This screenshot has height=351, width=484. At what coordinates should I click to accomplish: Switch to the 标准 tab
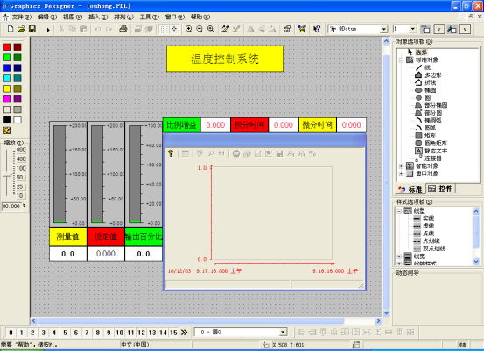(x=410, y=189)
